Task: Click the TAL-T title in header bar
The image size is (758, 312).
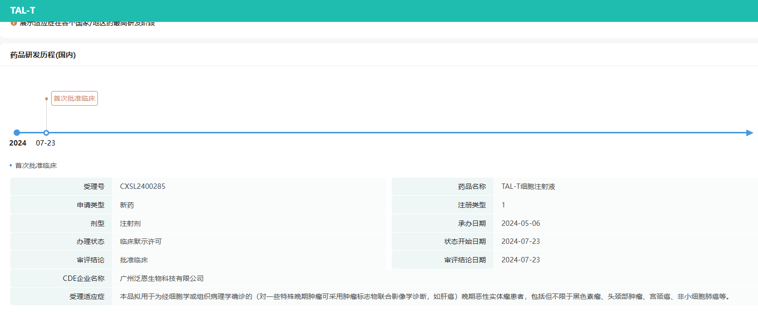Action: pos(22,11)
